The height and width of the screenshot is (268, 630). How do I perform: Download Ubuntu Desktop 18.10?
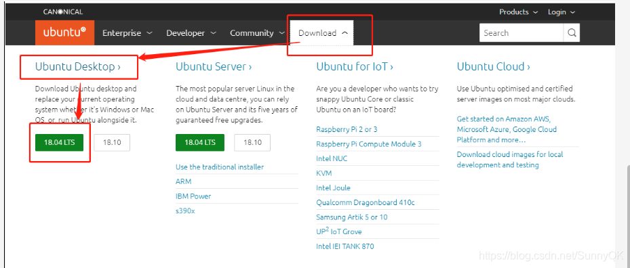(x=112, y=142)
